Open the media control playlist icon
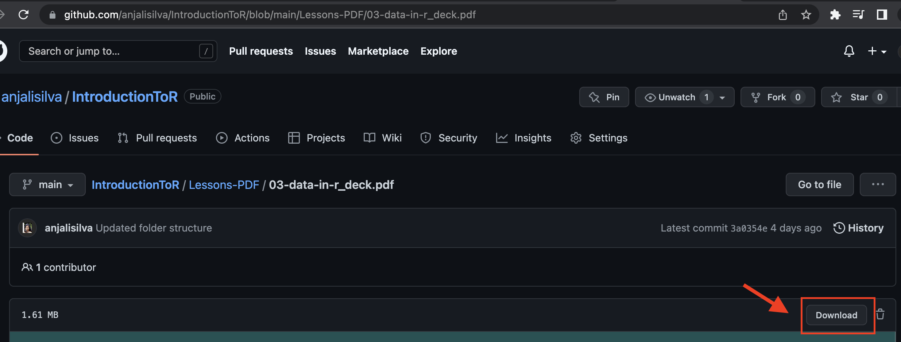The width and height of the screenshot is (901, 342). pos(858,15)
